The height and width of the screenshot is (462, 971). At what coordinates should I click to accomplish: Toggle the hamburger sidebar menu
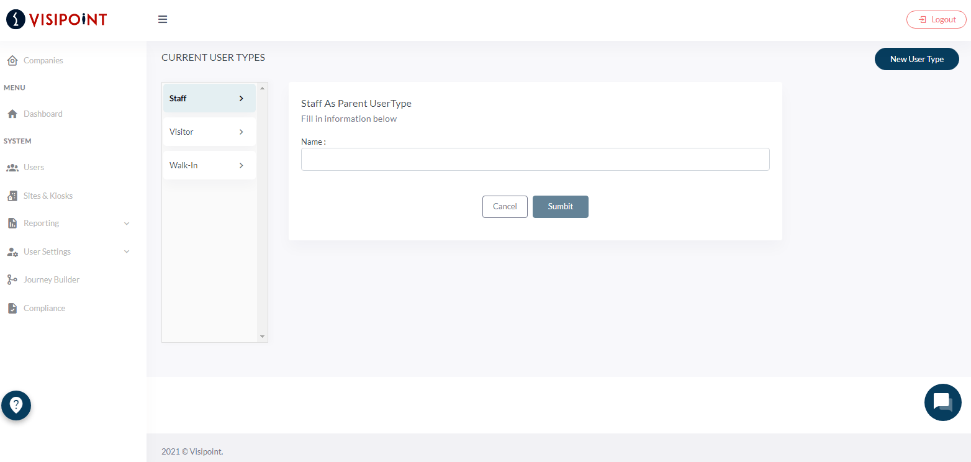[x=163, y=19]
